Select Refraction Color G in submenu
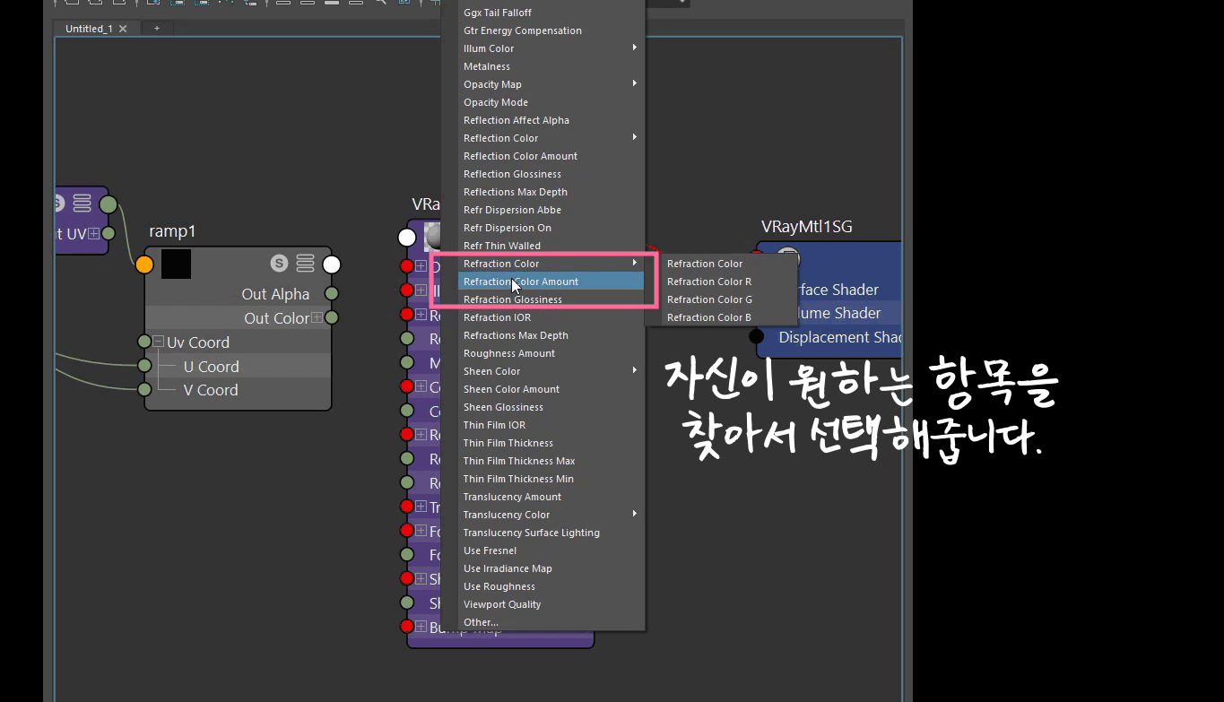Image resolution: width=1224 pixels, height=702 pixels. coord(721,299)
